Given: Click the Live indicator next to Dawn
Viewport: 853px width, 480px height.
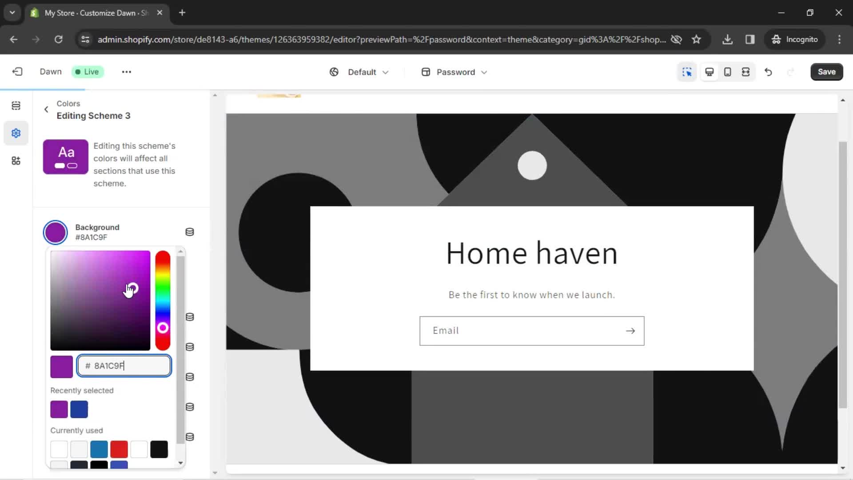Looking at the screenshot, I should point(87,72).
